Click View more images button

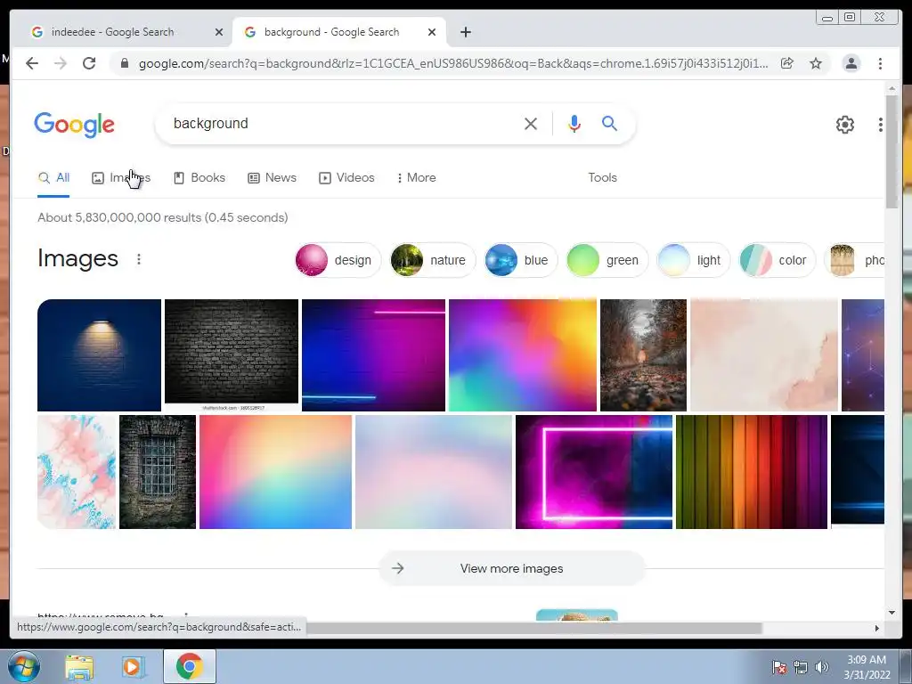[512, 569]
